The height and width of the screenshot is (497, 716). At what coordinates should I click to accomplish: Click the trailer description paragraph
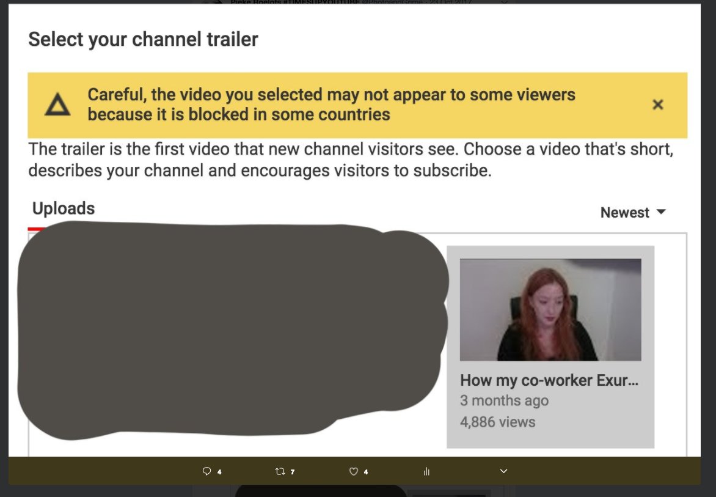(351, 160)
